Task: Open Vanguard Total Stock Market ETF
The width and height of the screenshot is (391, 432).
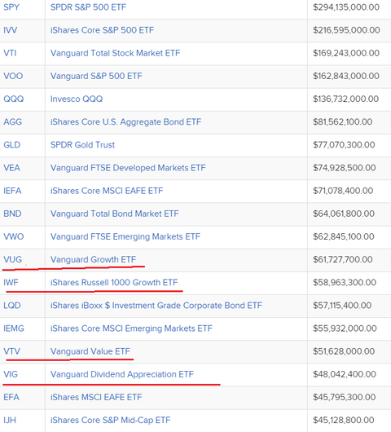Action: [115, 53]
